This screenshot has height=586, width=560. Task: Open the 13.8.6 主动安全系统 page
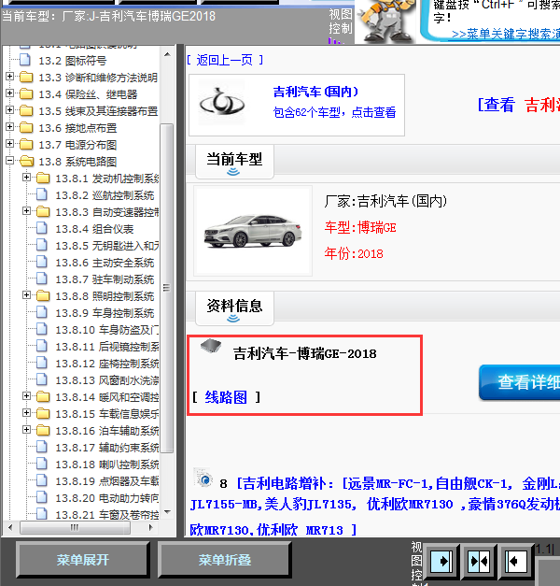pyautogui.click(x=105, y=263)
